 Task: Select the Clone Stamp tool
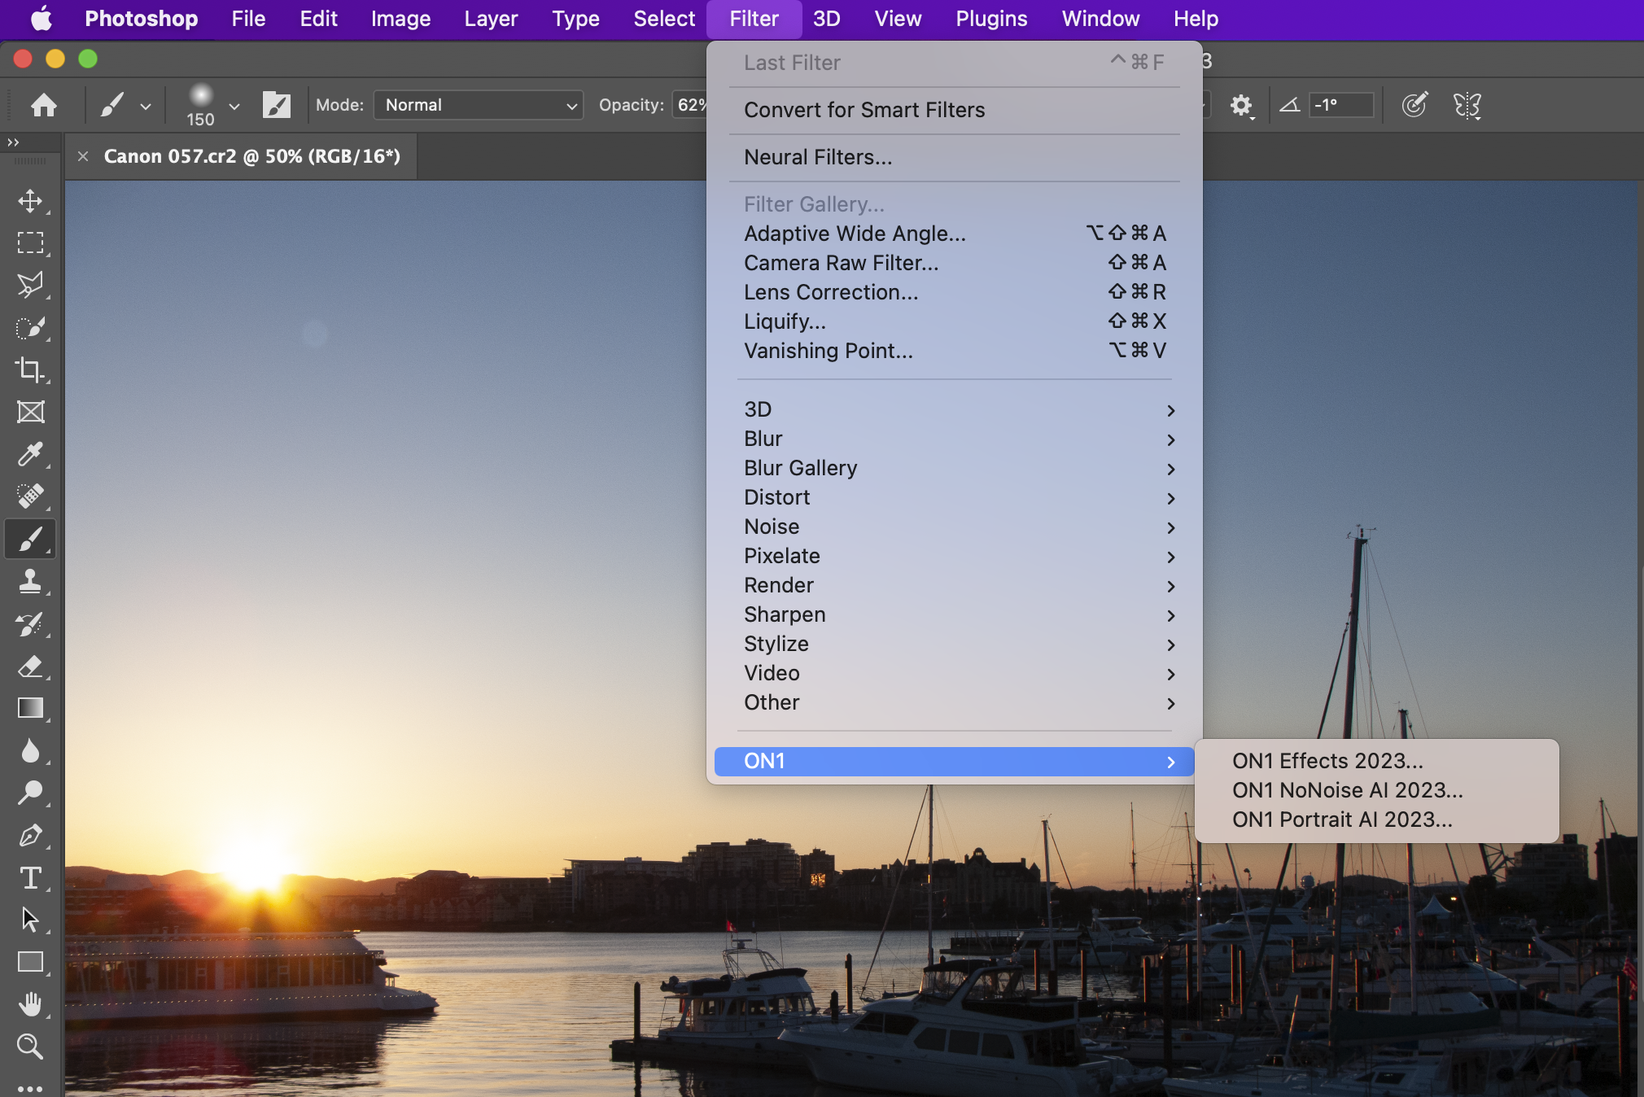click(x=30, y=581)
